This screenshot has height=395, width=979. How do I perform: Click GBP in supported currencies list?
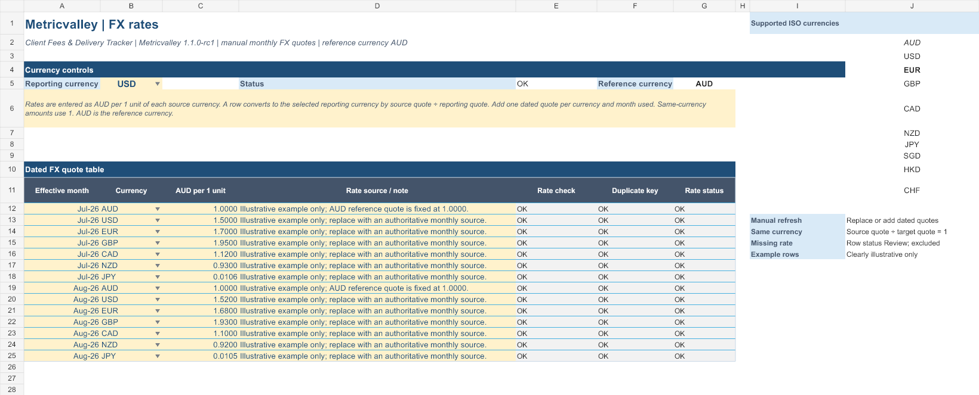click(912, 84)
